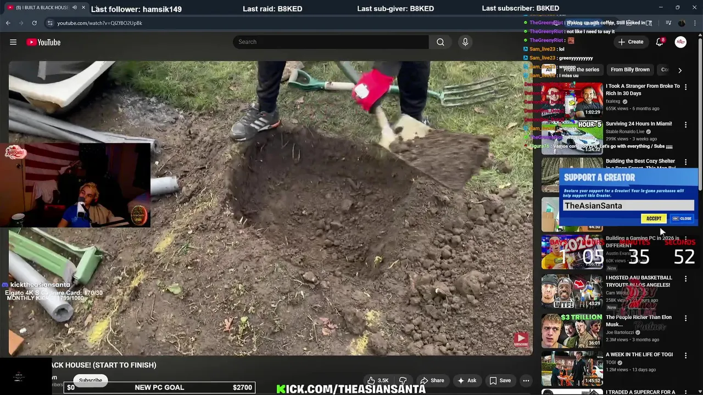Open the account avatar menu

pos(680,42)
